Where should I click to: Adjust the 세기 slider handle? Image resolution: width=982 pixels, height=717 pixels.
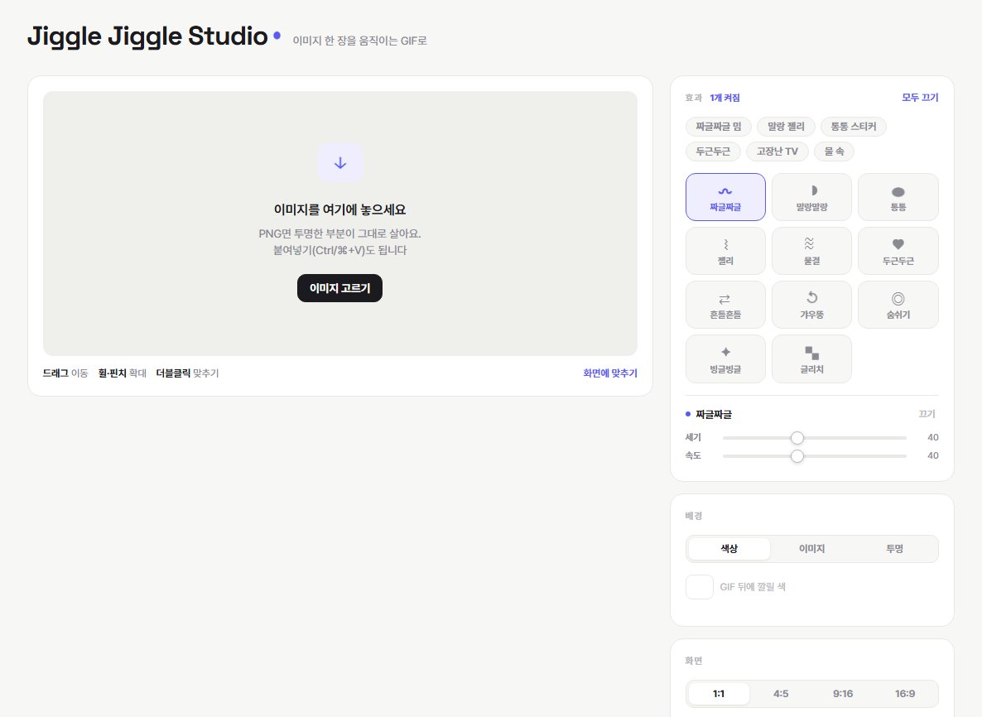click(797, 438)
